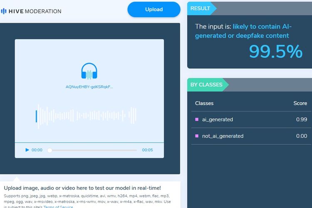
Task: Click the 00:00 current time label
Action: [x=37, y=150]
